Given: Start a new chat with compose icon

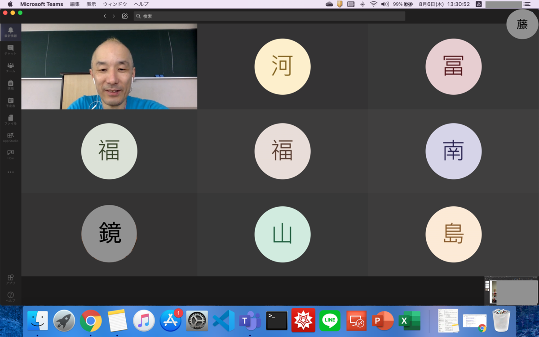Looking at the screenshot, I should click(x=125, y=16).
